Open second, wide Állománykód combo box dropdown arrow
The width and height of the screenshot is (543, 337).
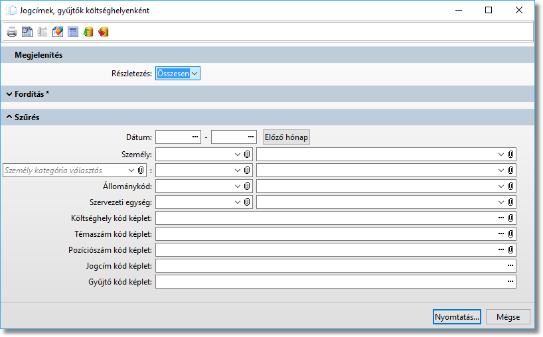pos(501,186)
